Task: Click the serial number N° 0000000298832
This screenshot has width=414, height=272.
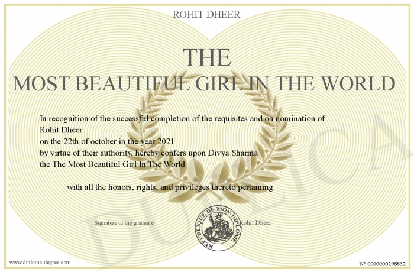Action: pos(383,264)
